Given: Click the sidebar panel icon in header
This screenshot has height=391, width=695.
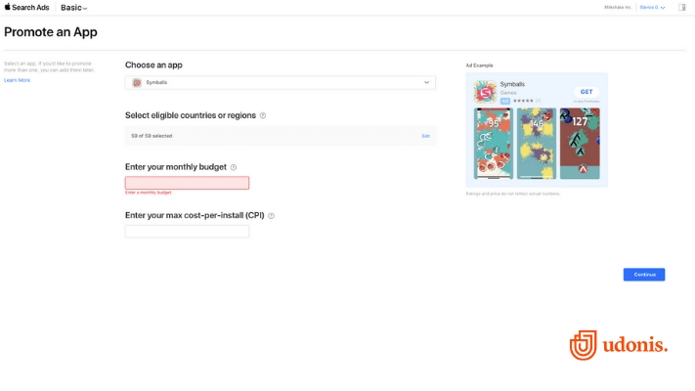Looking at the screenshot, I should tap(682, 7).
